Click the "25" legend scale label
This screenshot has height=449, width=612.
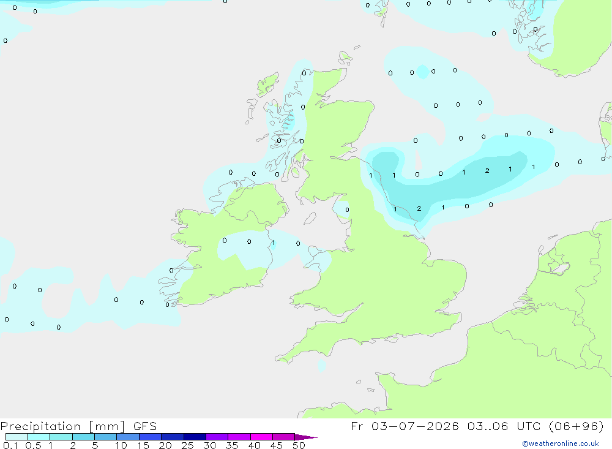click(187, 445)
